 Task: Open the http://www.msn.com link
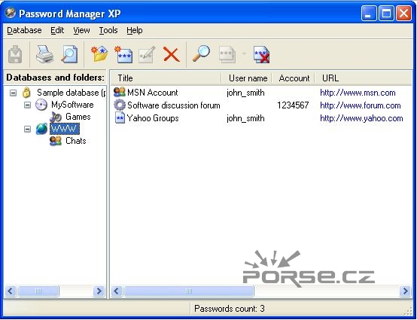pos(358,93)
